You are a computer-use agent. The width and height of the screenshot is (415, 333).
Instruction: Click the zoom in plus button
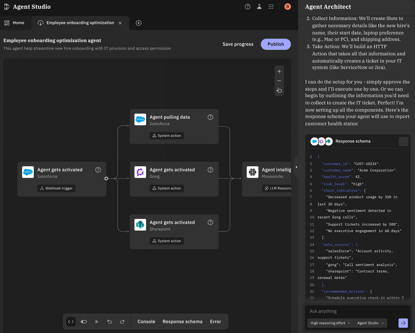[279, 71]
